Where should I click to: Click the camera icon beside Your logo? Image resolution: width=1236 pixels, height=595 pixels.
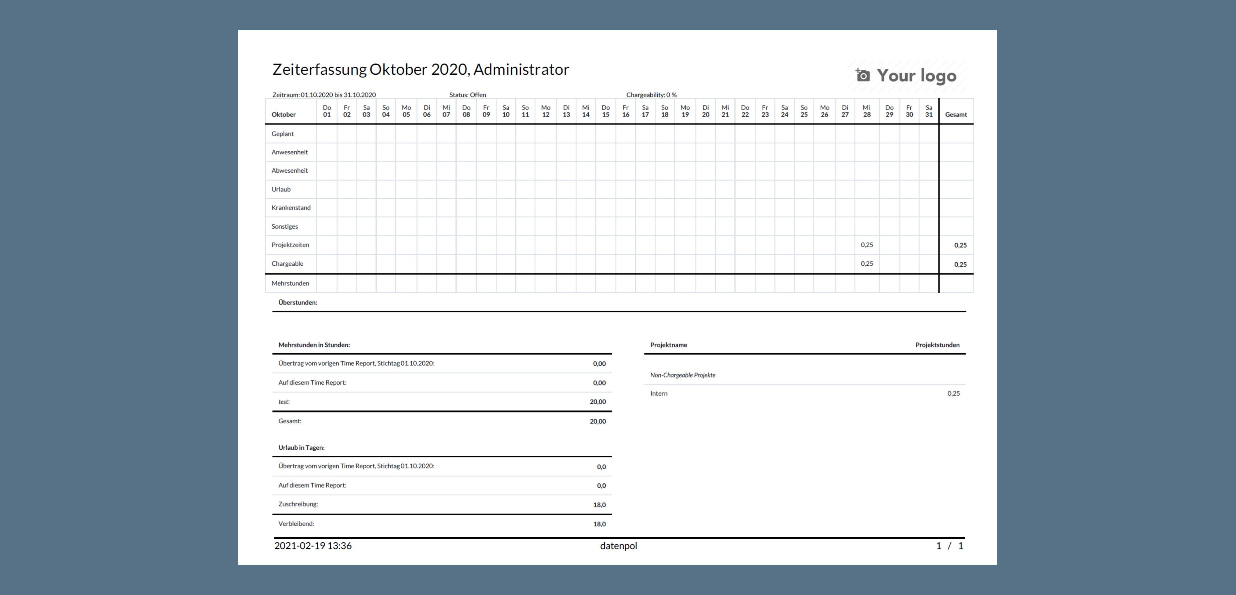coord(862,75)
